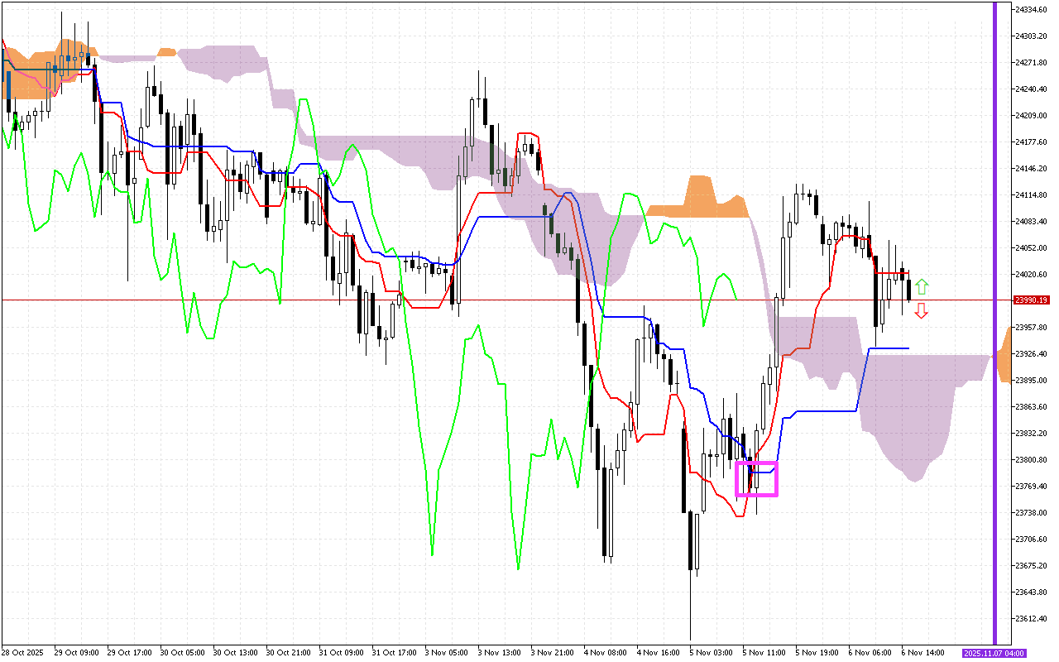The image size is (1059, 662).
Task: Click the 24177.60 price axis label
Action: [x=1031, y=142]
